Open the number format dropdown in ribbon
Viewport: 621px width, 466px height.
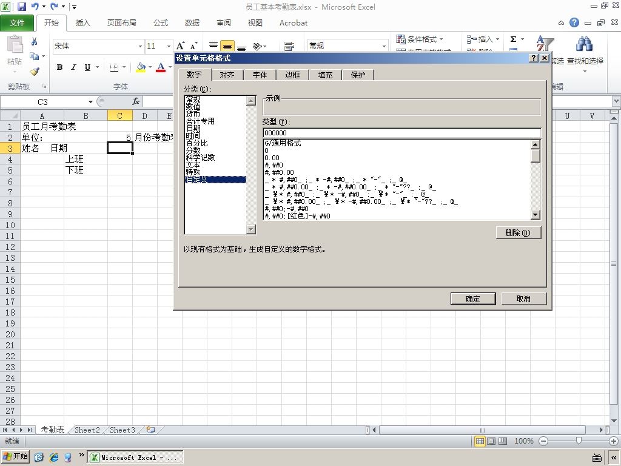(x=384, y=46)
